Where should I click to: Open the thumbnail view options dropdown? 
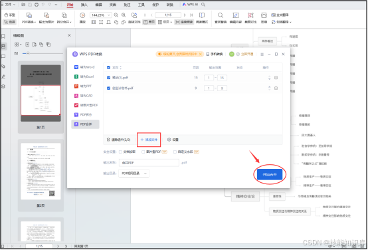tap(18, 45)
